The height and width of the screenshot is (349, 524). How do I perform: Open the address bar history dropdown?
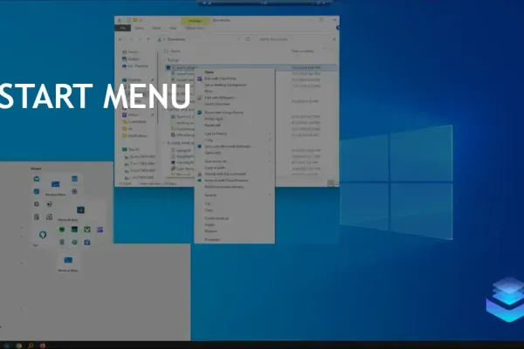(238, 39)
